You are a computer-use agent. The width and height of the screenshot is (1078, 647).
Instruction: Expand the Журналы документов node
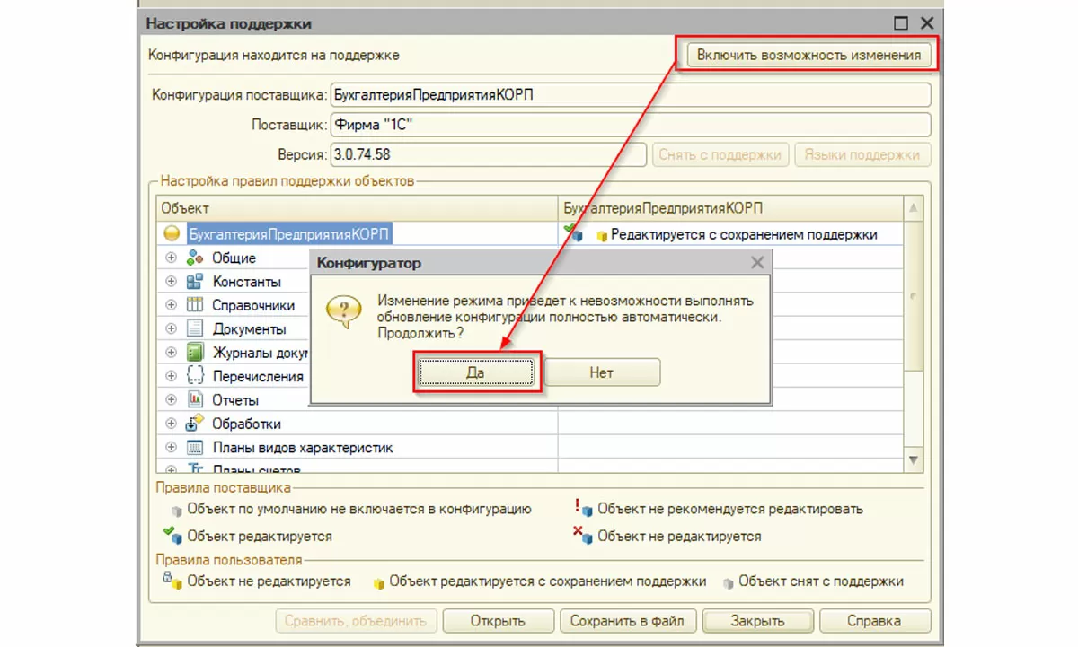coord(172,352)
